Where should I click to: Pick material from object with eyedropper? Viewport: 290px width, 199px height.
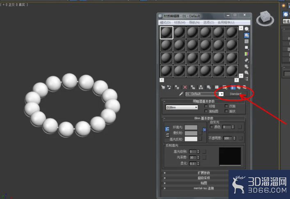[181, 94]
